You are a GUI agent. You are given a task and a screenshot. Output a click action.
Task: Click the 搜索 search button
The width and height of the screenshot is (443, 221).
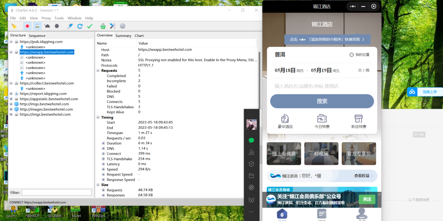click(322, 101)
